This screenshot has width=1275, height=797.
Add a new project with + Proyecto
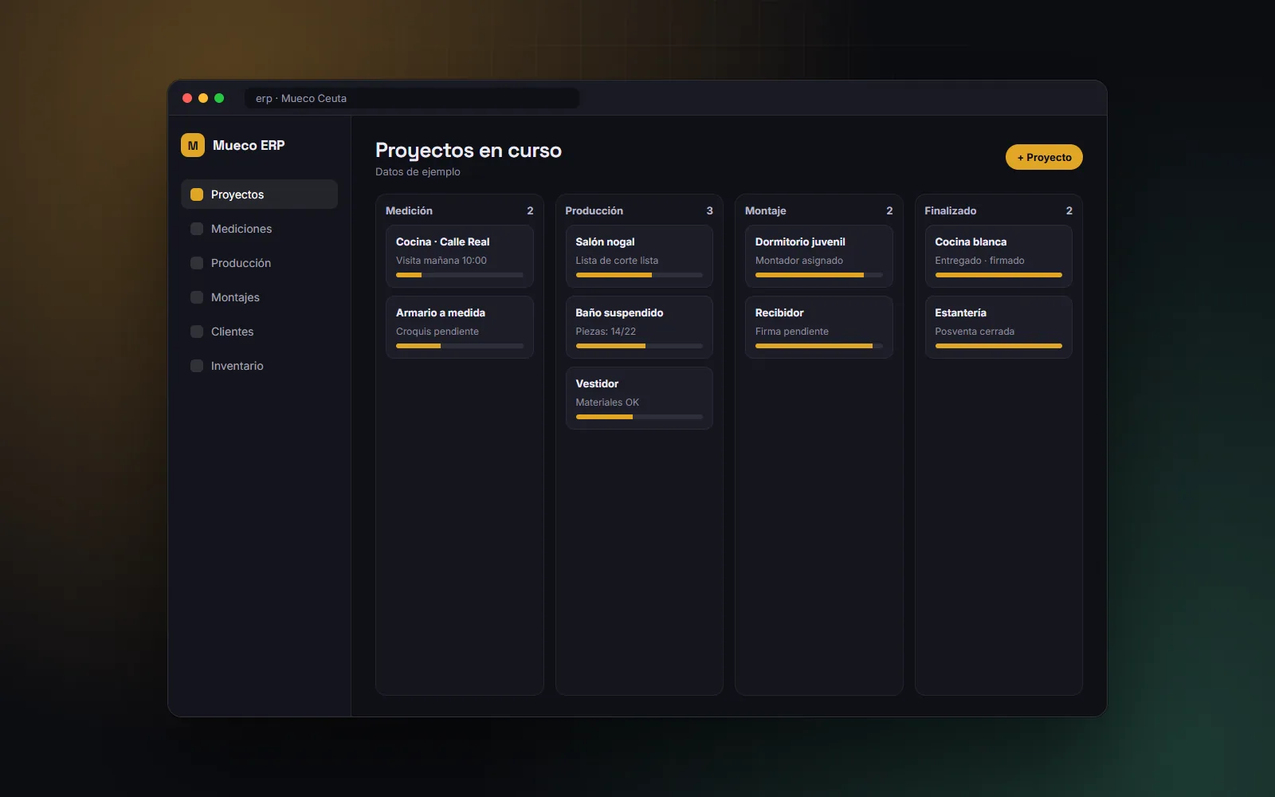(1044, 157)
